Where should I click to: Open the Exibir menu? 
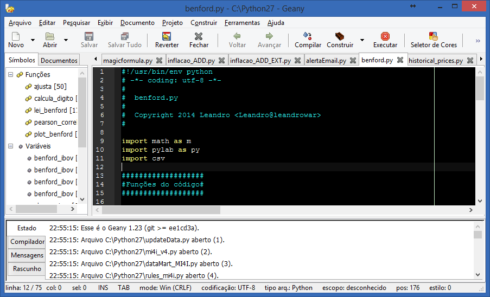click(105, 23)
